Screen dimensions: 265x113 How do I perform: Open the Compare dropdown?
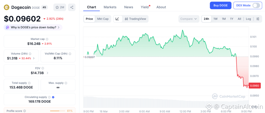tap(189, 19)
